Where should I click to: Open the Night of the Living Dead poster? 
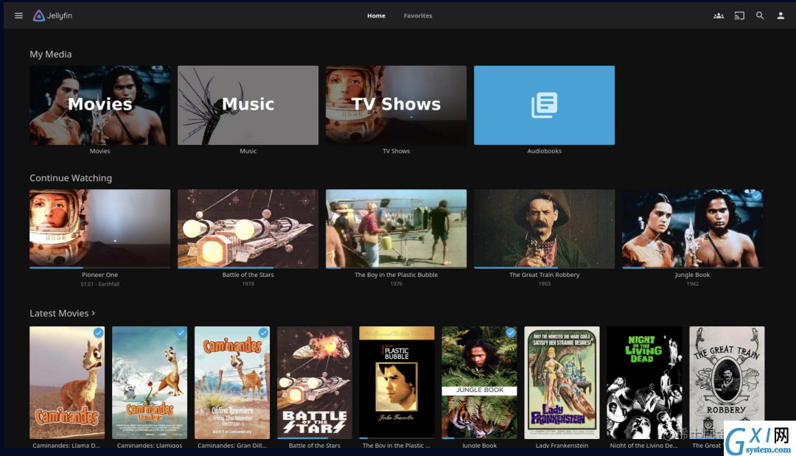[x=644, y=382]
